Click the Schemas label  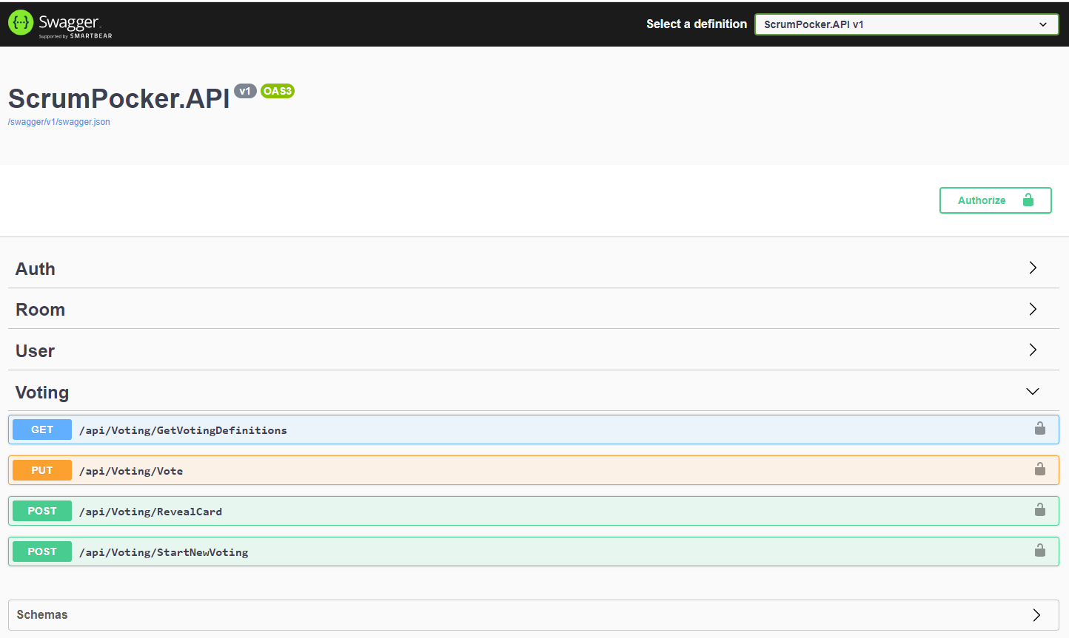pyautogui.click(x=42, y=615)
